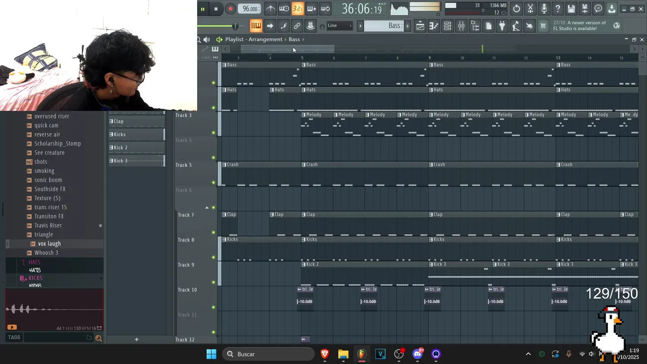Mute Track 10 with its green light

(213, 307)
